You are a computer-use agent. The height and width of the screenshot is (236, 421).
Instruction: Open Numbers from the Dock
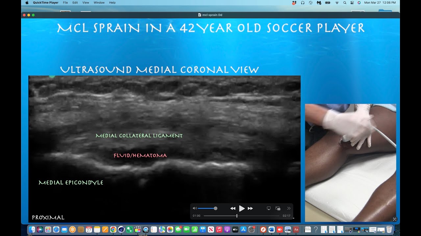195,229
